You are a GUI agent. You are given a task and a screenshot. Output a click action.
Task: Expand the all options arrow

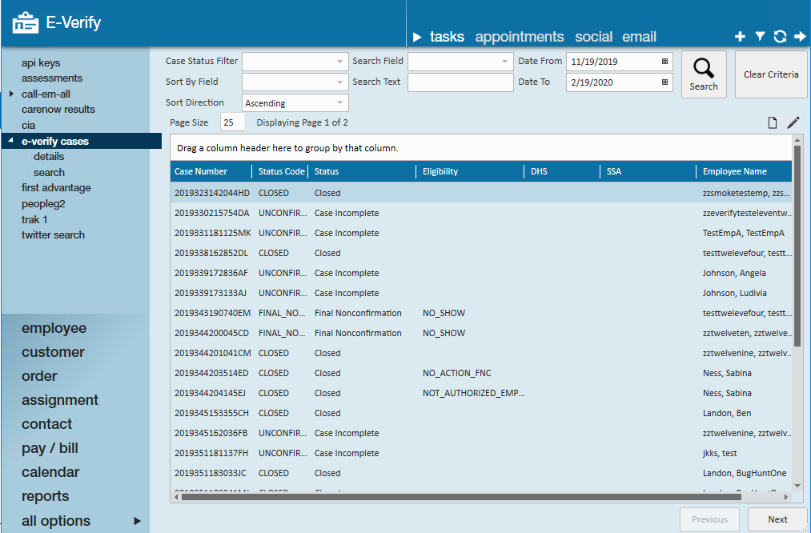(137, 521)
